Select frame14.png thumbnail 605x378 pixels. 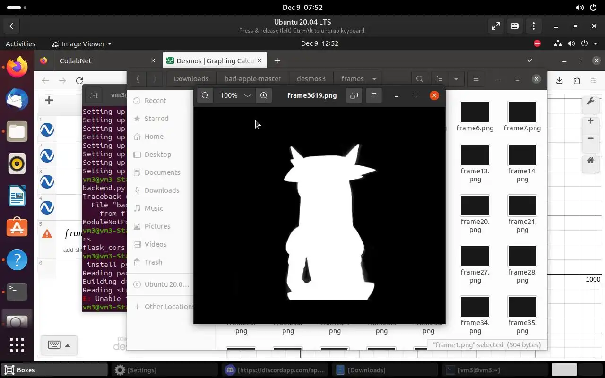[522, 155]
